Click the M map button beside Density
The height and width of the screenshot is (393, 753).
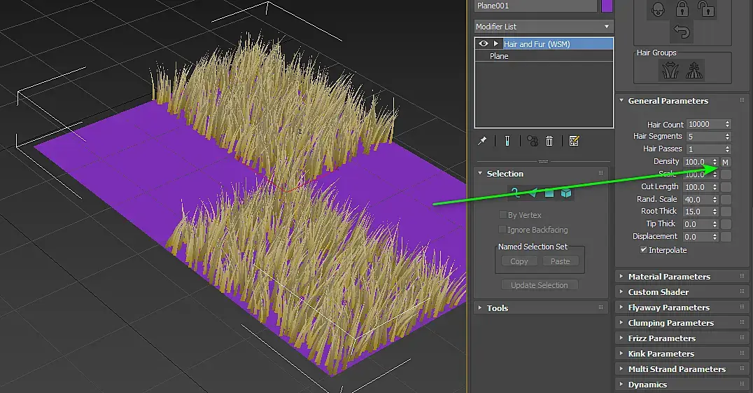(726, 162)
